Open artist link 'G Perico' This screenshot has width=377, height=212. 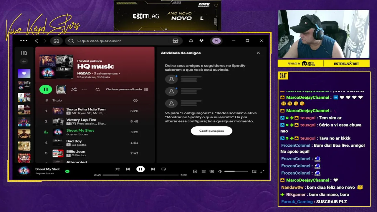point(78,155)
